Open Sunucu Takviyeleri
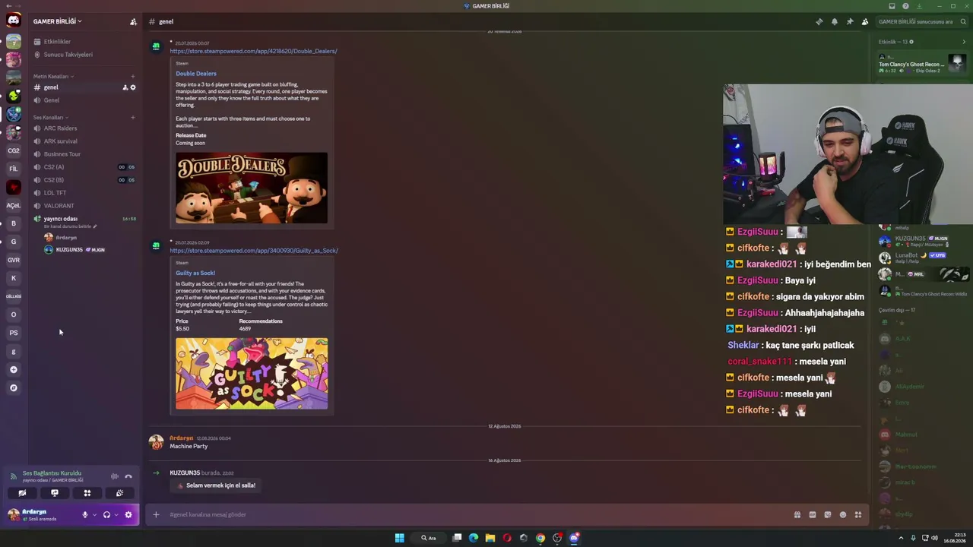The image size is (973, 547). click(x=84, y=55)
